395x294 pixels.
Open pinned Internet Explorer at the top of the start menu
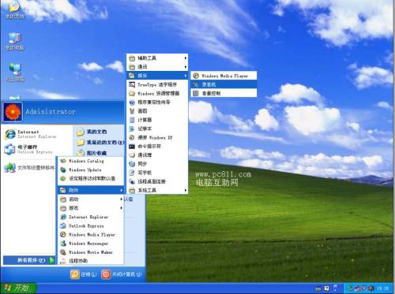[x=37, y=134]
